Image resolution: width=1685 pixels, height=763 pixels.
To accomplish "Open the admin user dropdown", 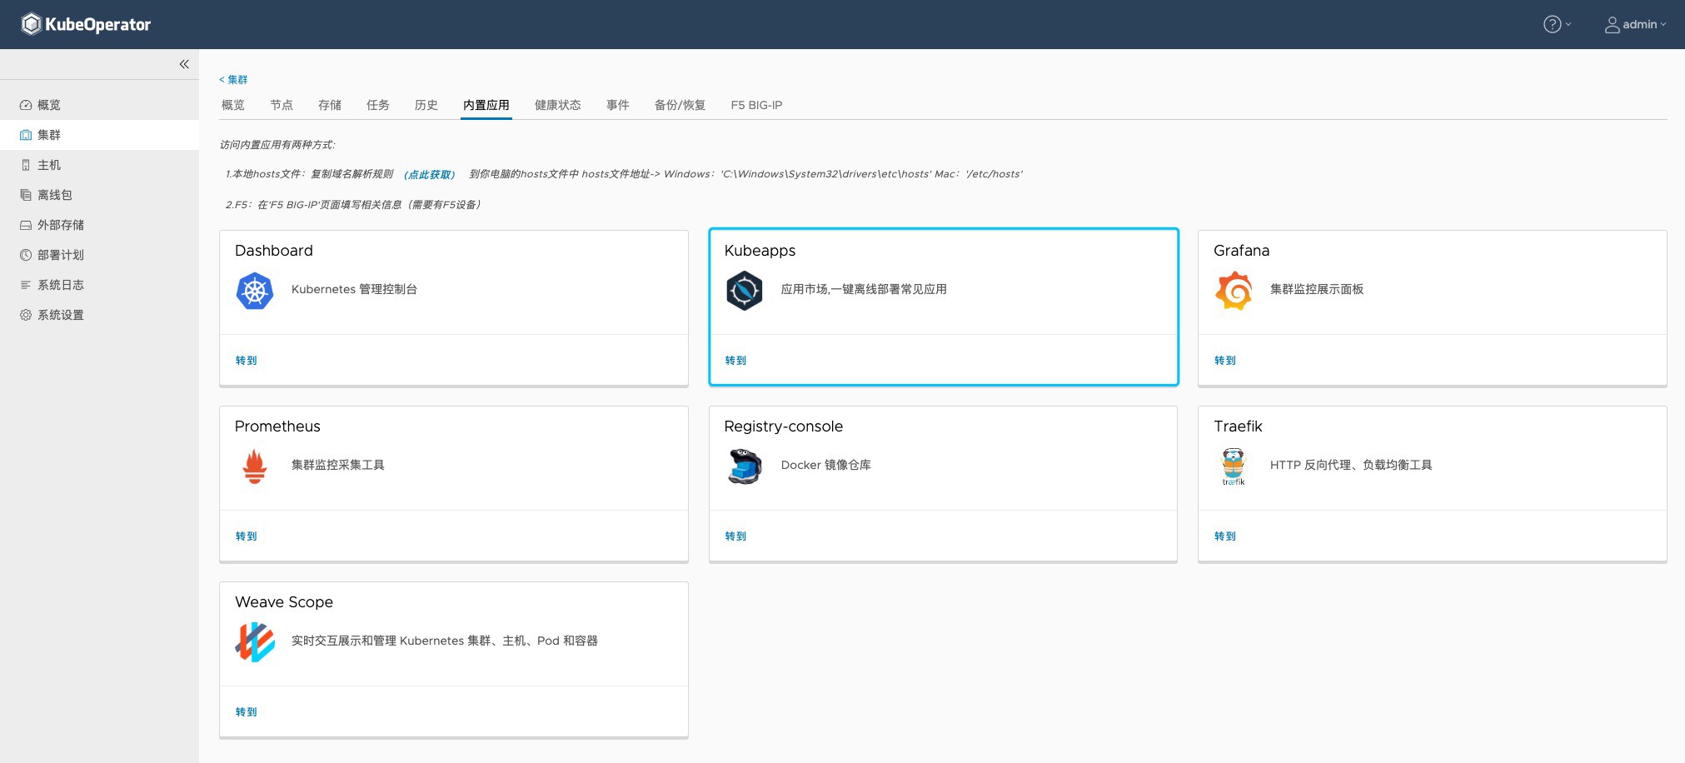I will pyautogui.click(x=1636, y=24).
